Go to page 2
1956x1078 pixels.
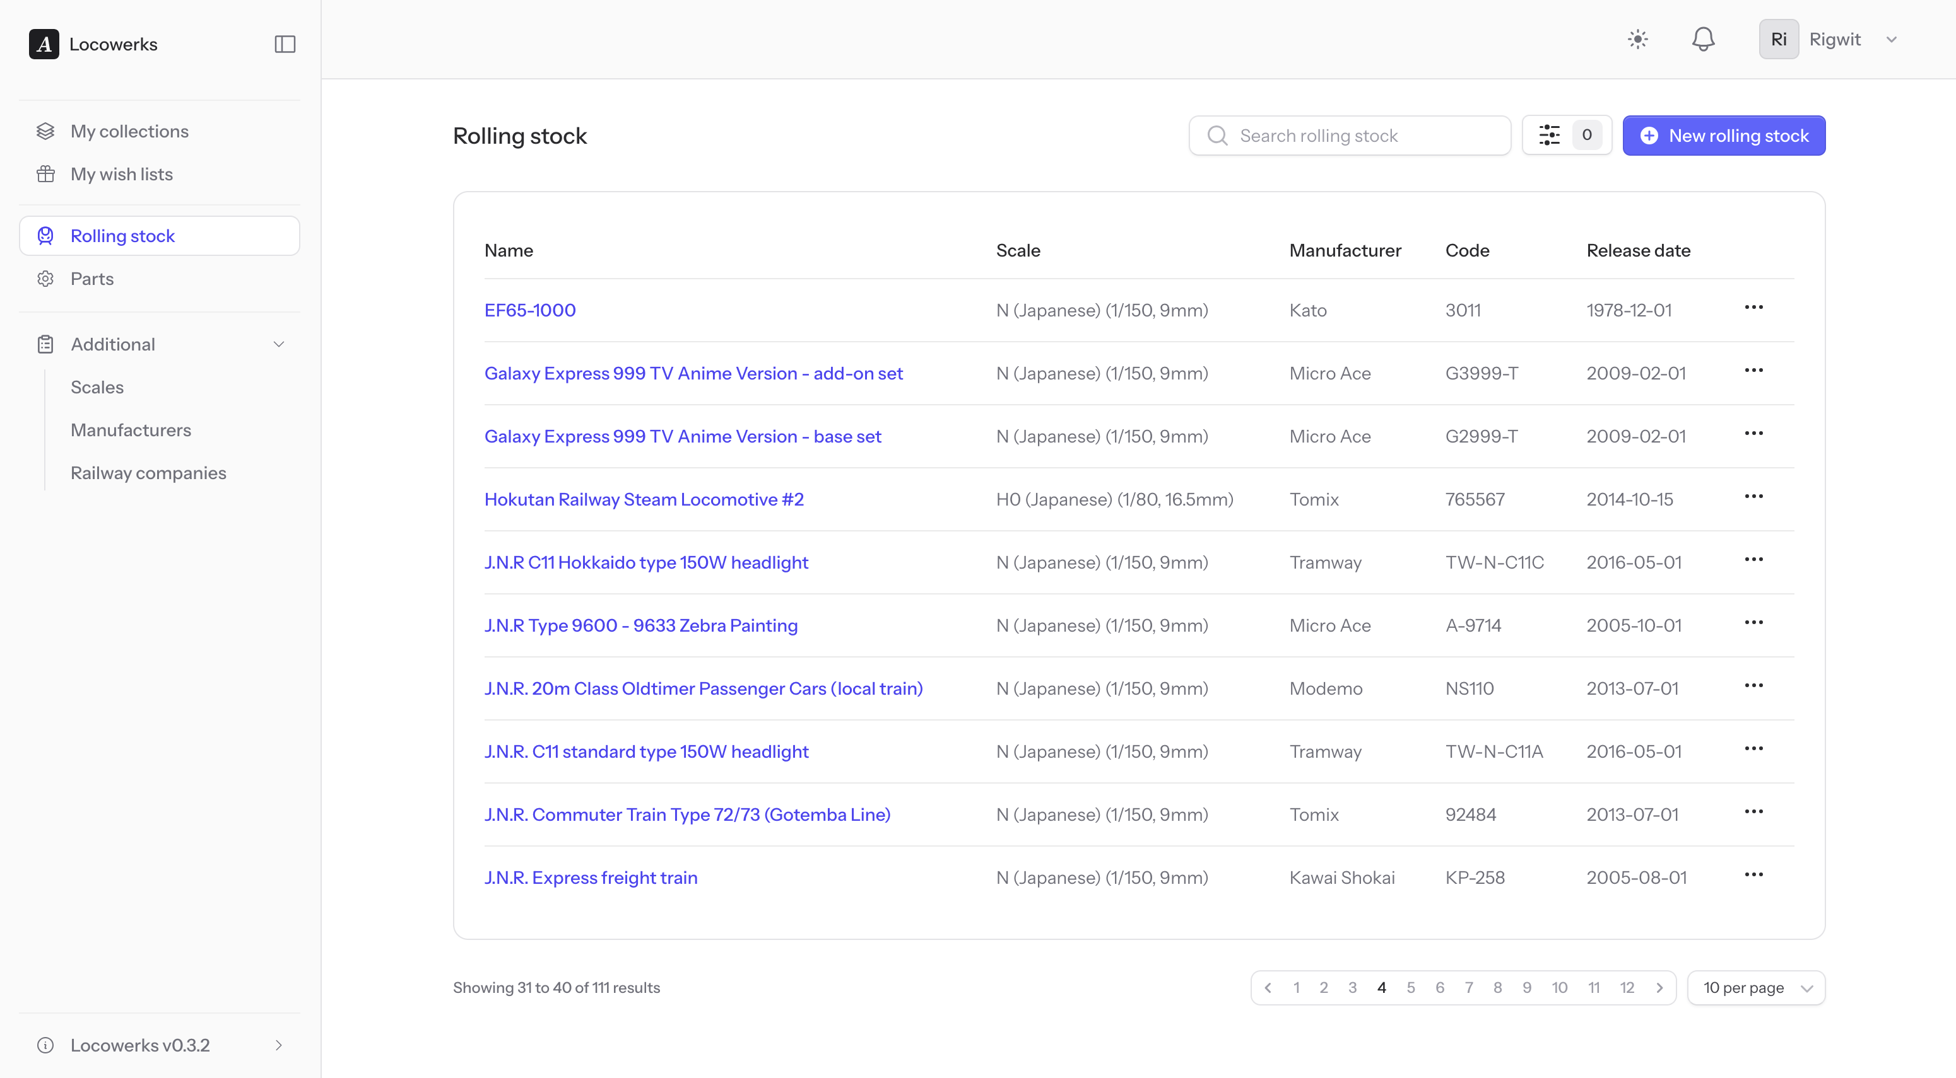pyautogui.click(x=1324, y=988)
